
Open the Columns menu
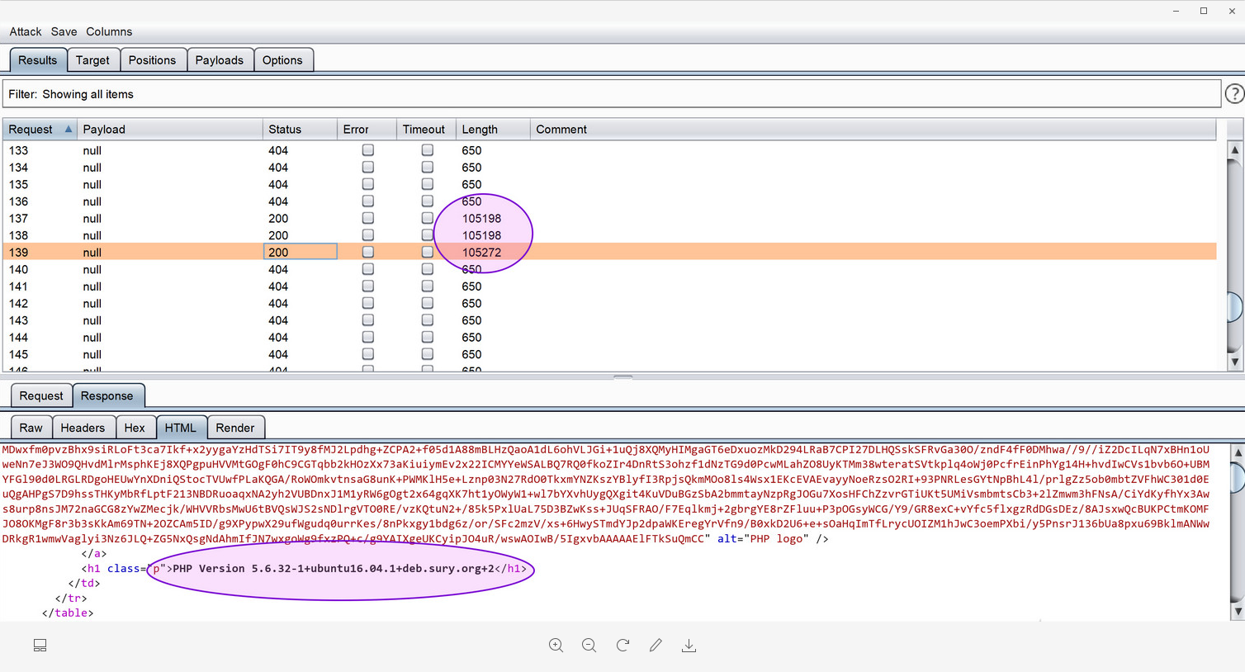click(109, 31)
